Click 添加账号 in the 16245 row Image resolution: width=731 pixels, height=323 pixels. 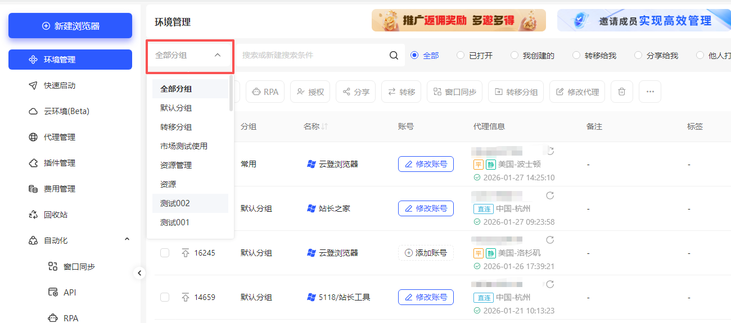coord(426,253)
